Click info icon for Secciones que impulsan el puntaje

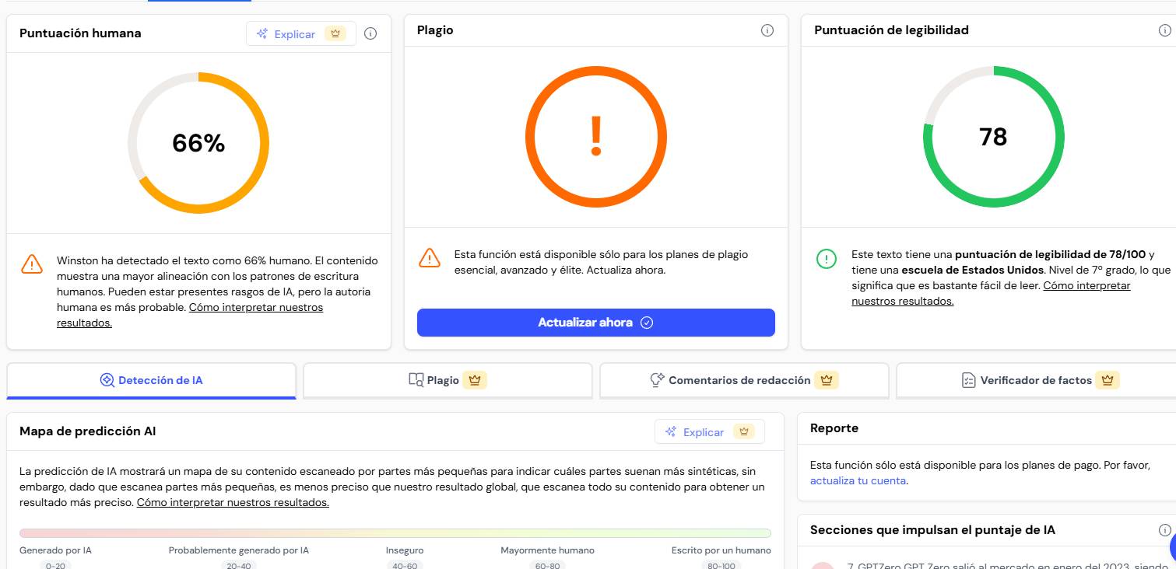point(1165,530)
